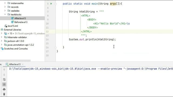Click Up the stack trace arrow
The height and width of the screenshot is (97, 173).
[4, 70]
